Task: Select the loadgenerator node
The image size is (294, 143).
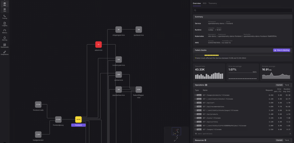Action: coord(38,135)
